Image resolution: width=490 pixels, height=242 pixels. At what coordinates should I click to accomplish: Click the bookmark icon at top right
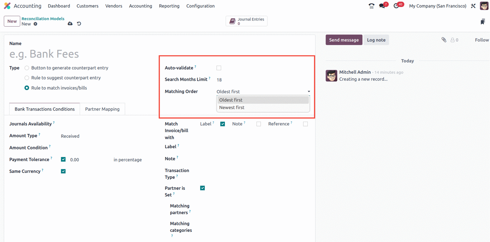(x=482, y=21)
